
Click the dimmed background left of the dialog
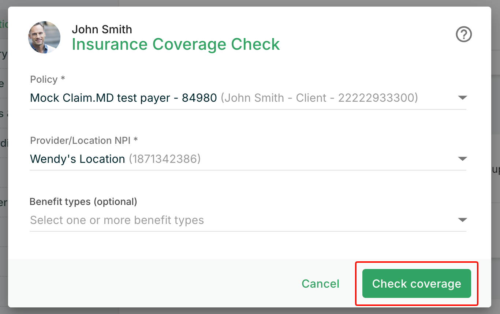[x=4, y=157]
